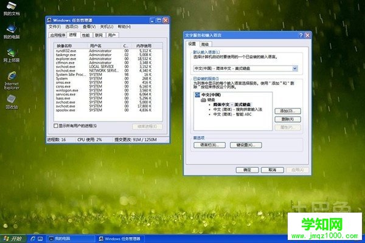This screenshot has width=365, height=243.
Task: Select winlogon.exe process row
Action: 103,91
